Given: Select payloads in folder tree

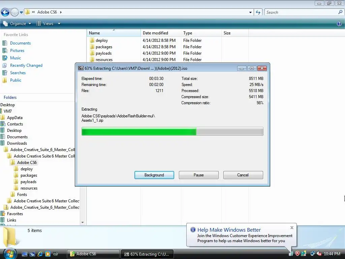Looking at the screenshot, I should (28, 182).
